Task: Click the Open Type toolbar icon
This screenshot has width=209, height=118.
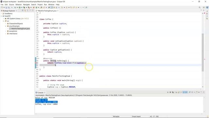Action: 41,8
